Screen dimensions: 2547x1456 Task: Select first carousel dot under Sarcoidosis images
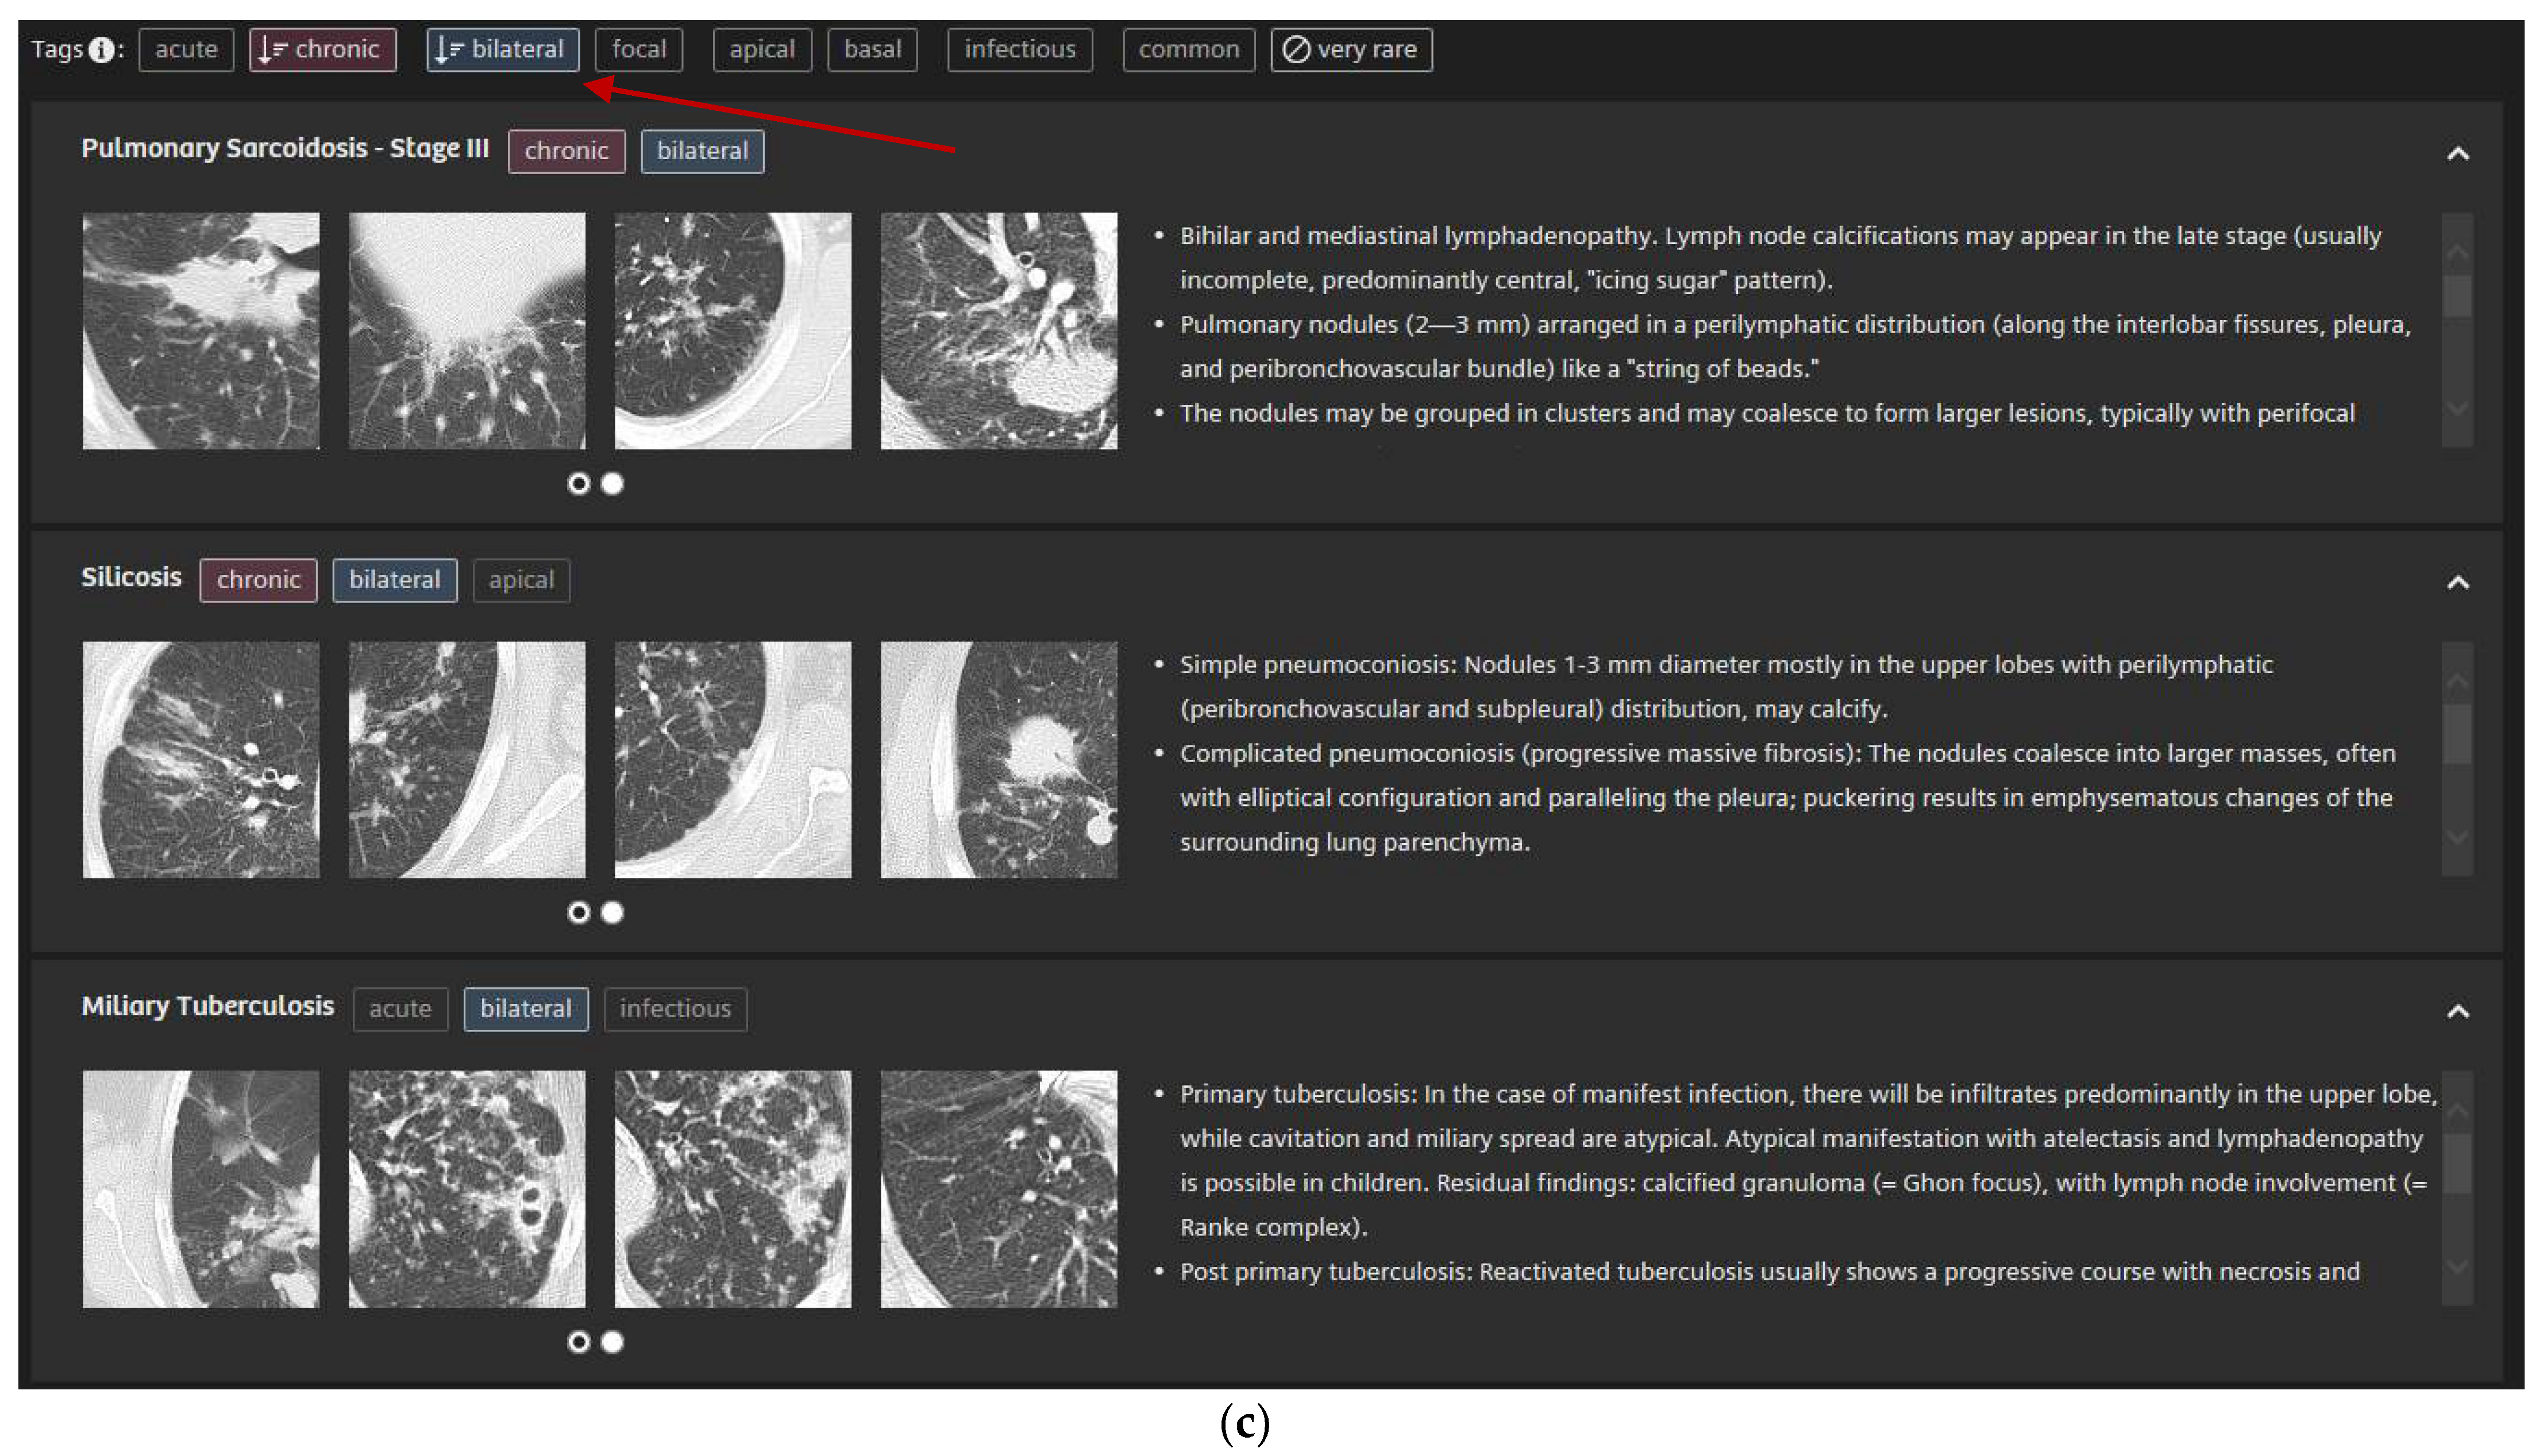point(578,484)
